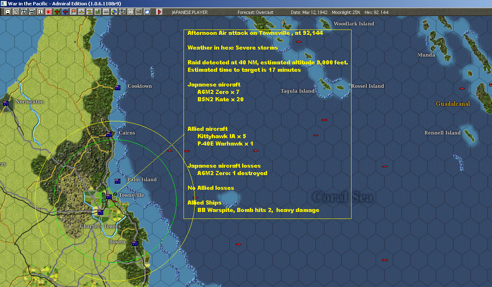Click the 'B5N2 Kate x 20' report line
The width and height of the screenshot is (492, 287).
point(220,100)
